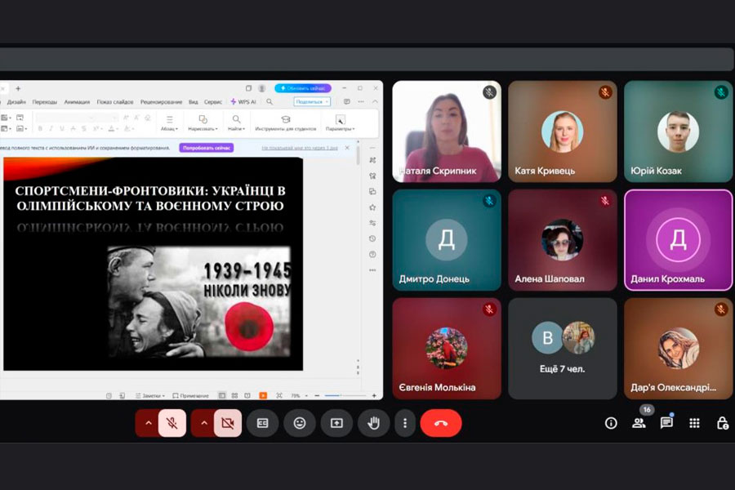The width and height of the screenshot is (735, 490).
Task: Click Алена Шаповал name label
Action: point(550,279)
